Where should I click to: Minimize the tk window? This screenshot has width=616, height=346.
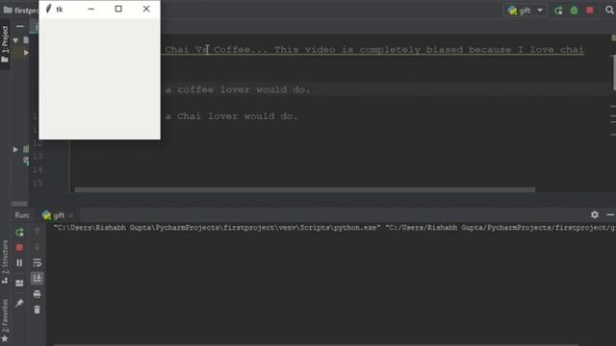pyautogui.click(x=90, y=9)
